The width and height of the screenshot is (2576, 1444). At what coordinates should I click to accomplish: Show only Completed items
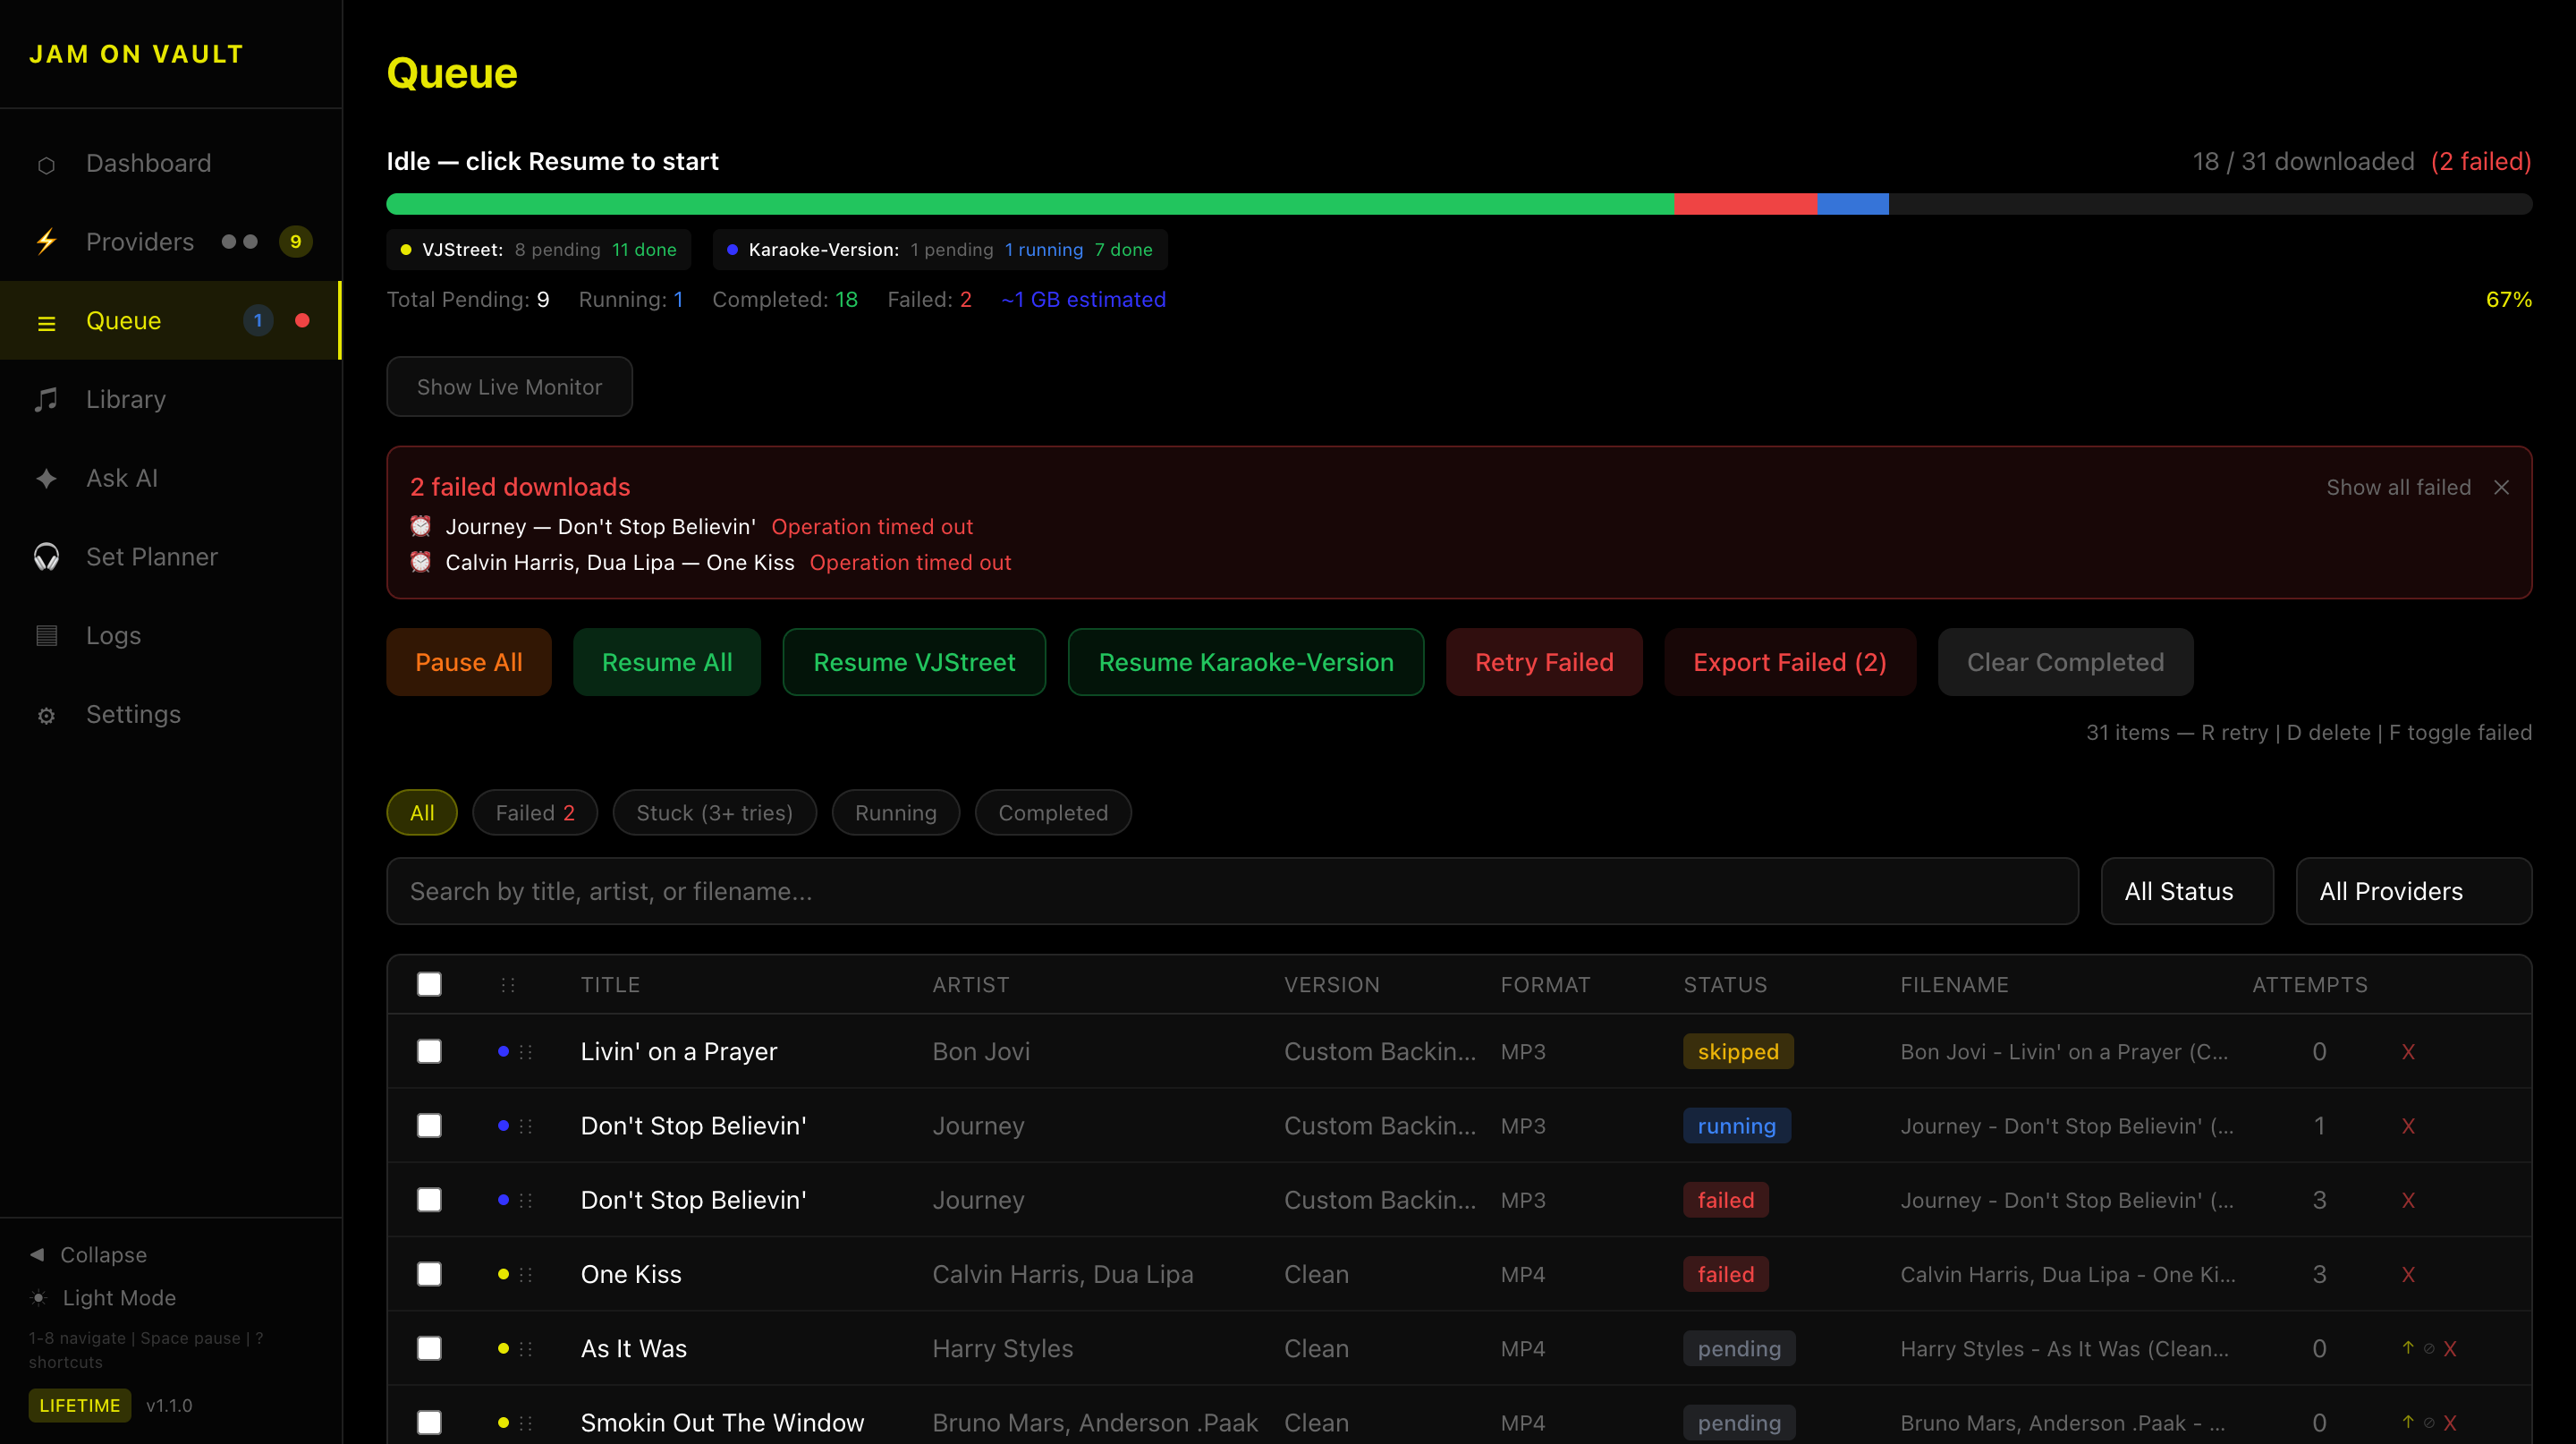pos(1053,813)
